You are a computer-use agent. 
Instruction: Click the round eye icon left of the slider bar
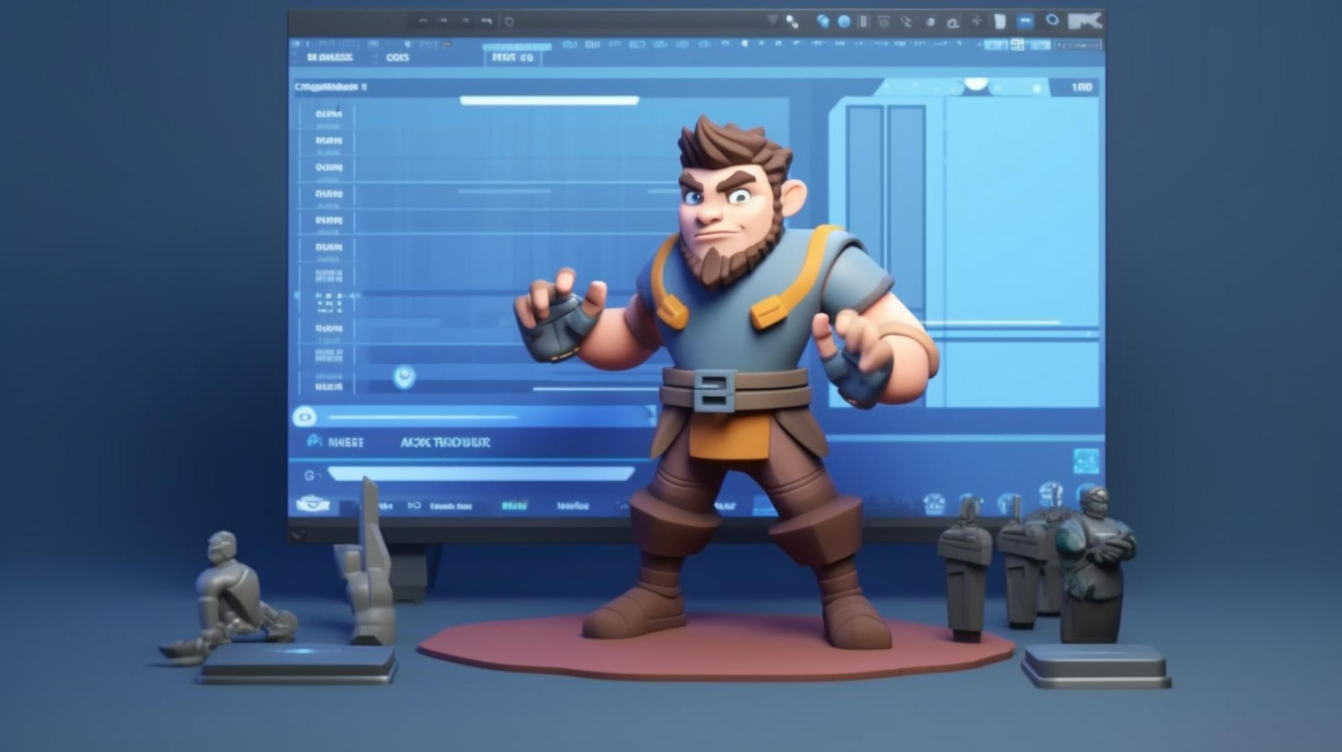pos(304,417)
